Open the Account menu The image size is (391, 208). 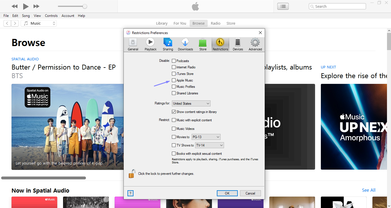[68, 16]
